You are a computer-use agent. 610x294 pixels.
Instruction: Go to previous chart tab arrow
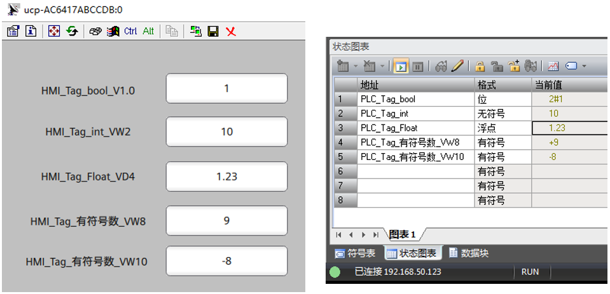(351, 235)
